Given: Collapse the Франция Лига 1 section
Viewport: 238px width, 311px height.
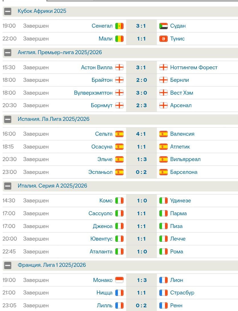Looking at the screenshot, I should 8,265.
